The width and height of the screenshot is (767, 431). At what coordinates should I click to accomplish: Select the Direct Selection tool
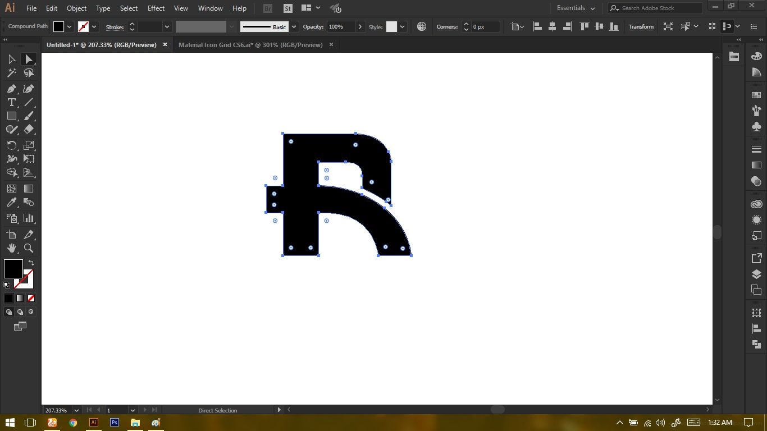tap(29, 59)
